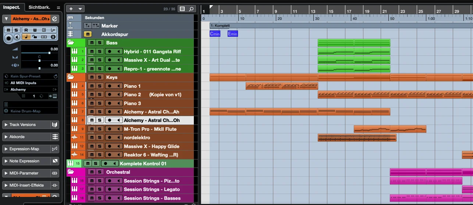This screenshot has width=473, height=205.
Task: Expand the Track Versions section
Action: (x=6, y=125)
